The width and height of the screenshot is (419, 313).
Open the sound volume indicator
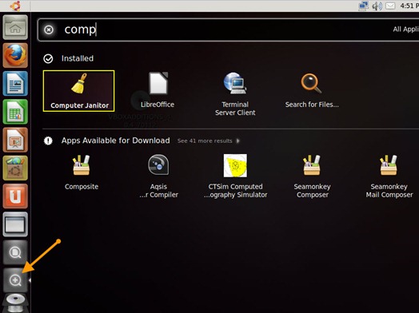point(377,6)
